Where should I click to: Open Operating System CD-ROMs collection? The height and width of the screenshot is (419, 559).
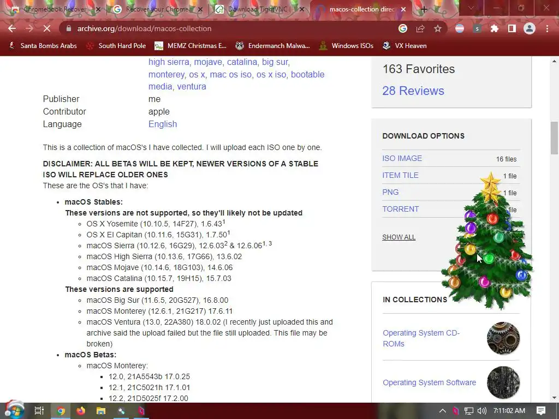(x=421, y=338)
